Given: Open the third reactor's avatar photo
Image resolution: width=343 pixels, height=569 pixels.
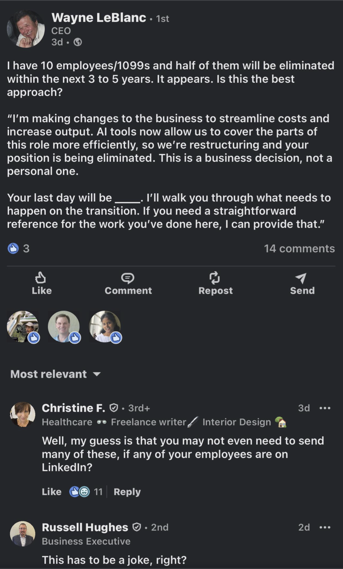Looking at the screenshot, I should tap(105, 327).
